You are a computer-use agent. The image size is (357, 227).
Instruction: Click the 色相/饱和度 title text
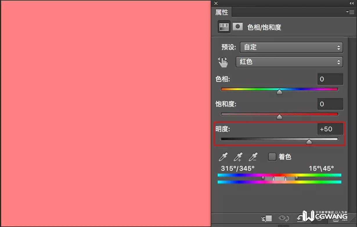tap(264, 28)
